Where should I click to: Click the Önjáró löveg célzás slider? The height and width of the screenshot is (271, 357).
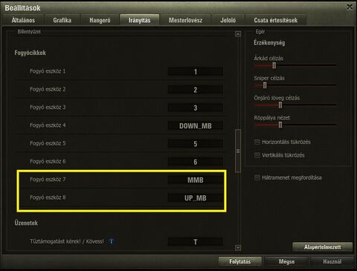tap(295, 105)
